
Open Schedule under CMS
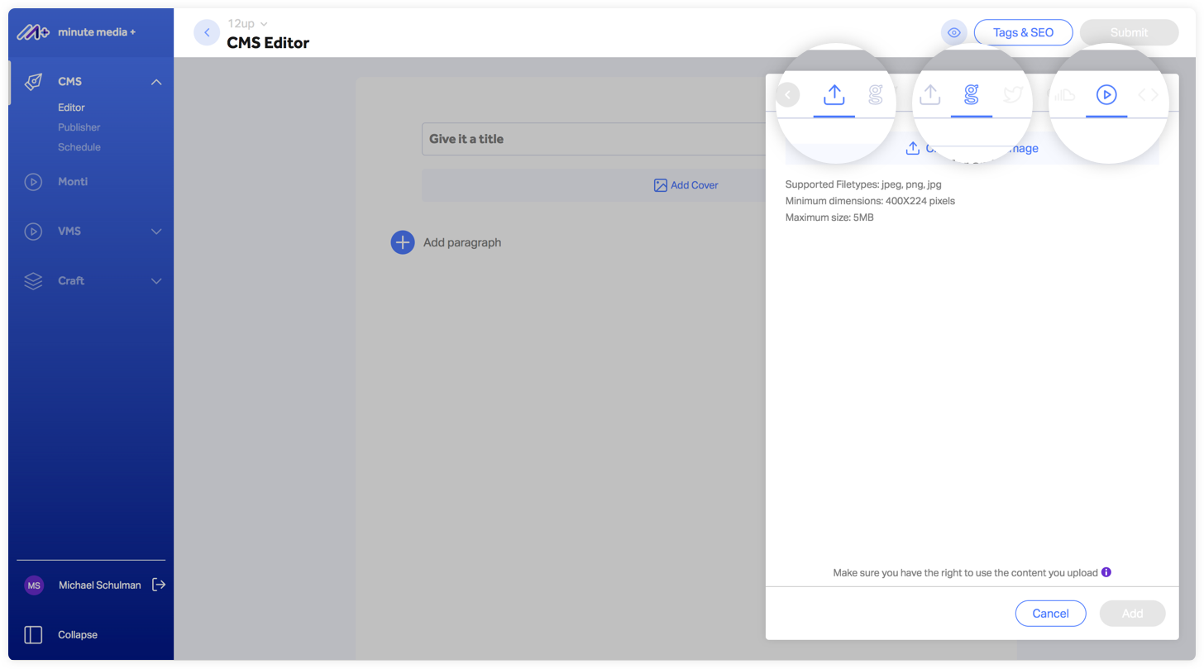point(79,147)
